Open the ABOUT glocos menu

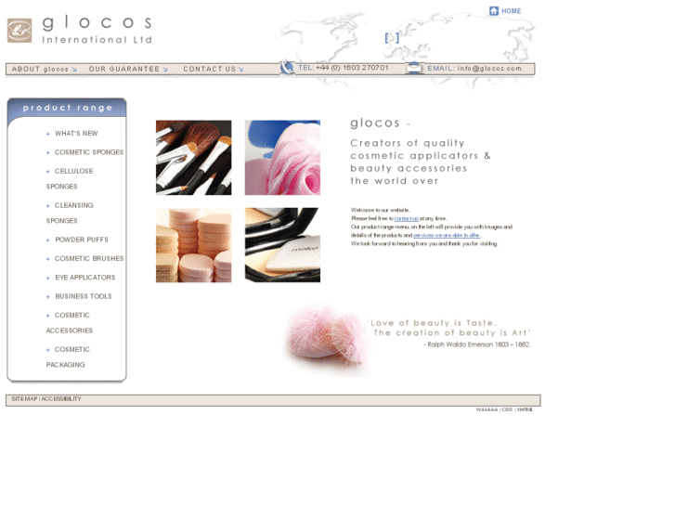pyautogui.click(x=40, y=69)
